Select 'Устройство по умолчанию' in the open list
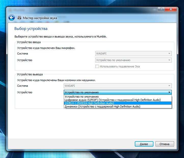The image size is (184, 158). (x=118, y=97)
